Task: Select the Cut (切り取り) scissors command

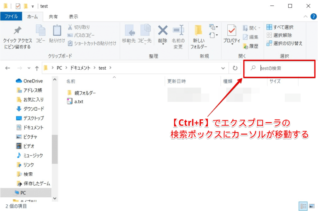Action: 79,27
